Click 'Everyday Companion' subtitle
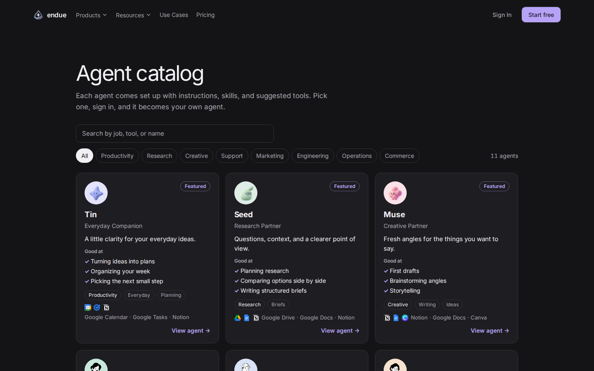 [113, 226]
